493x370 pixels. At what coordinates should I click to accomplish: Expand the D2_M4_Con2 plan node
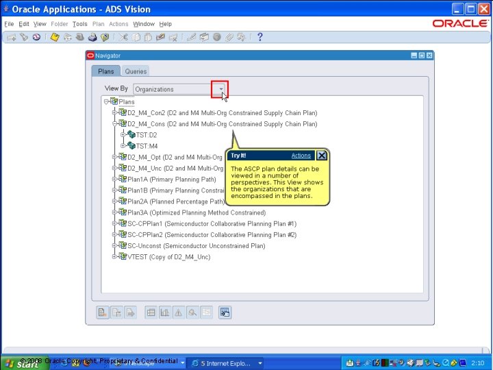[x=115, y=112]
